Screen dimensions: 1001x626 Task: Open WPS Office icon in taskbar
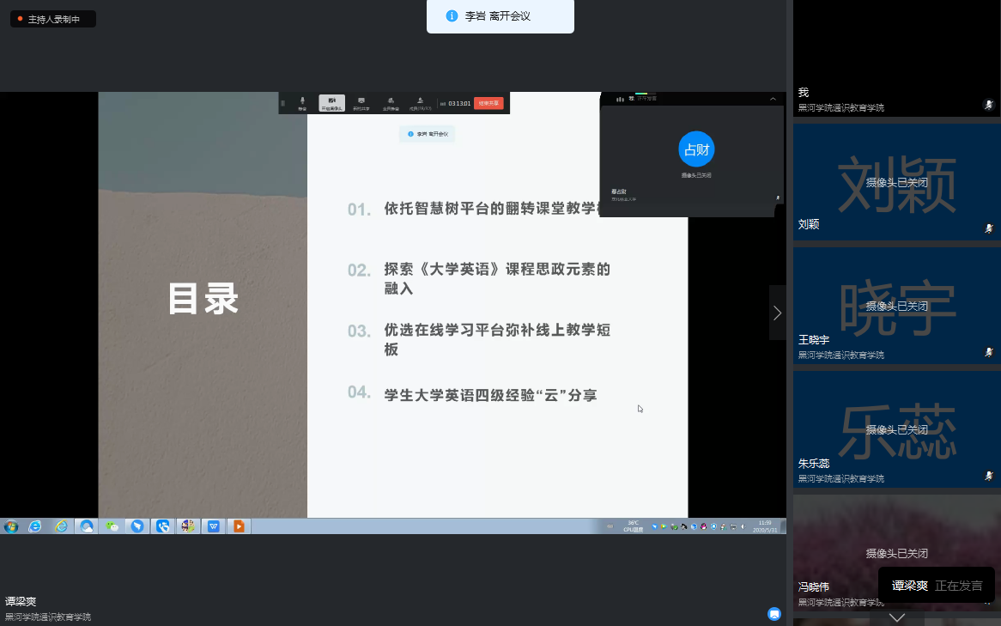coord(213,526)
